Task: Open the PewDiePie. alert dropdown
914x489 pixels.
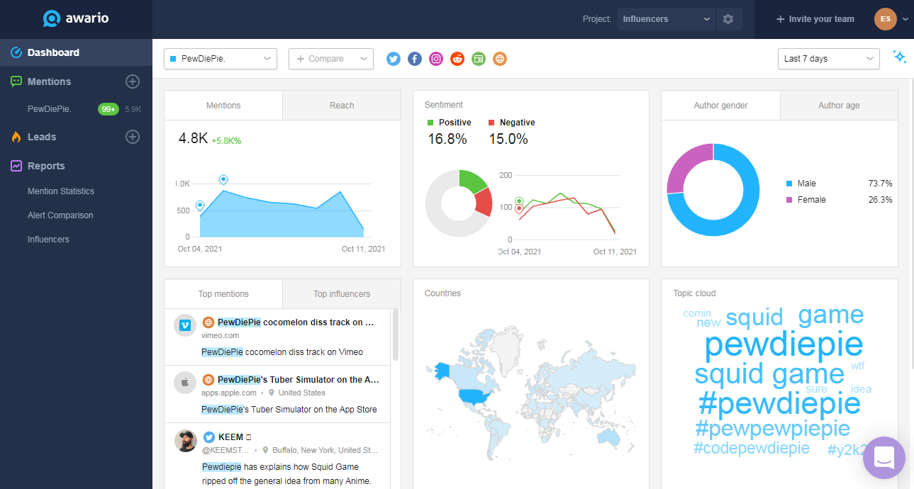Action: [220, 59]
